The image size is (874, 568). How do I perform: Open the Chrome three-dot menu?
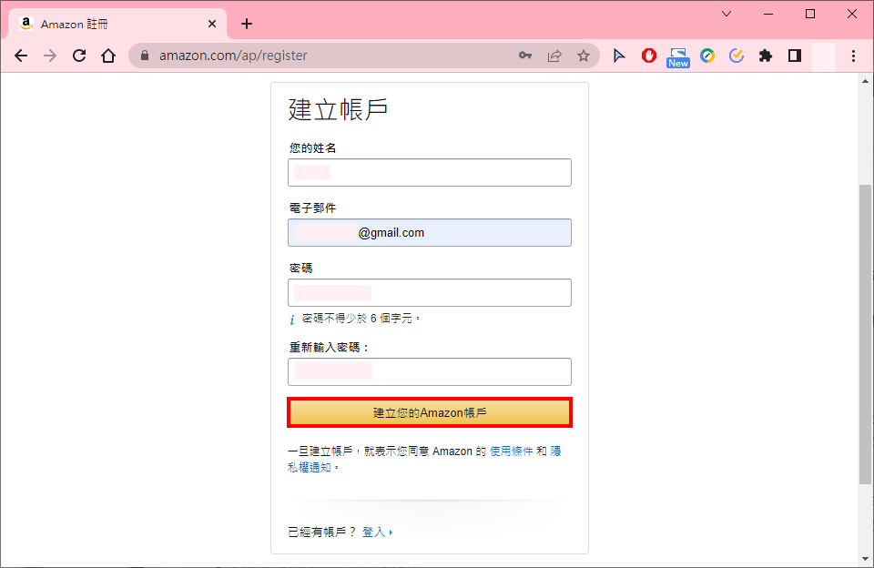853,56
